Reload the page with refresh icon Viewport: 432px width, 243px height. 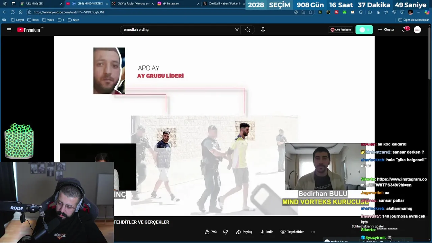click(x=12, y=12)
